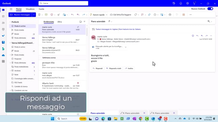Collapse the Vanna.Vallerga account folder tree
Image resolution: width=218 pixels, height=122 pixels.
[x=10, y=43]
